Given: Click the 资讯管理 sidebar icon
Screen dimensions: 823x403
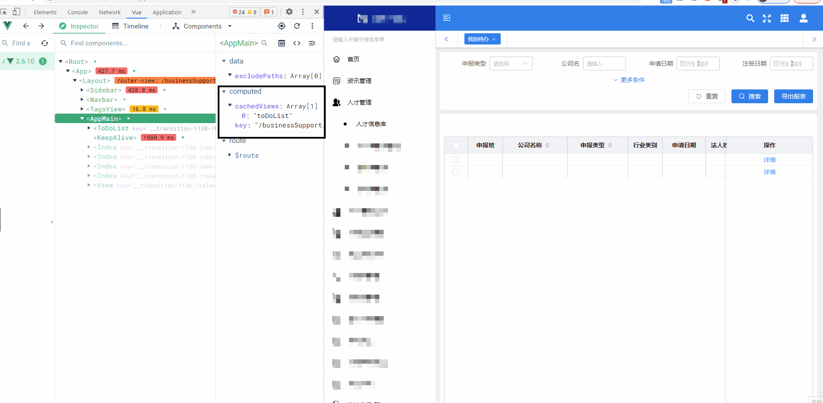Looking at the screenshot, I should 337,81.
